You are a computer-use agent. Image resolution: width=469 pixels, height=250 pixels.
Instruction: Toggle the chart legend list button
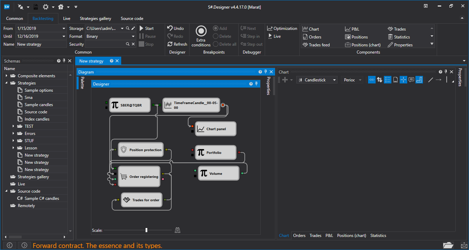pyautogui.click(x=388, y=80)
